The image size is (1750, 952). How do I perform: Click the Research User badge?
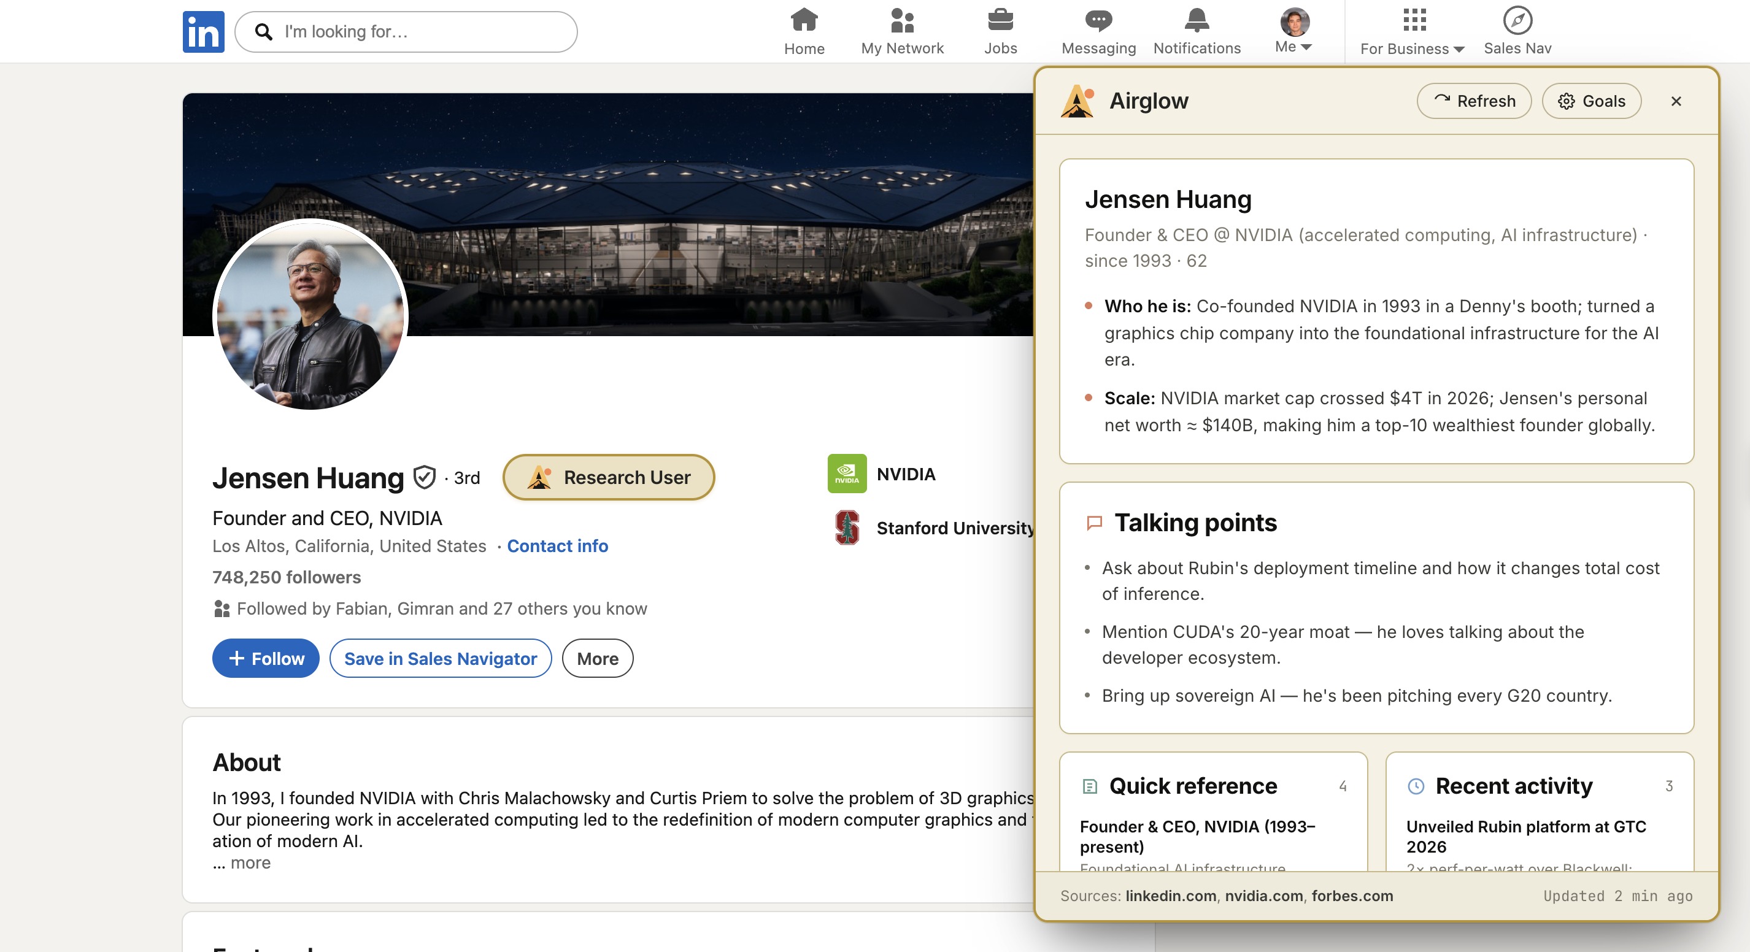pos(608,477)
